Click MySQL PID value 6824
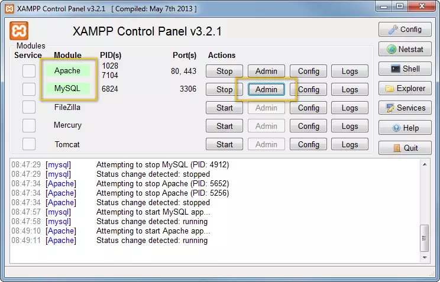 [x=110, y=89]
